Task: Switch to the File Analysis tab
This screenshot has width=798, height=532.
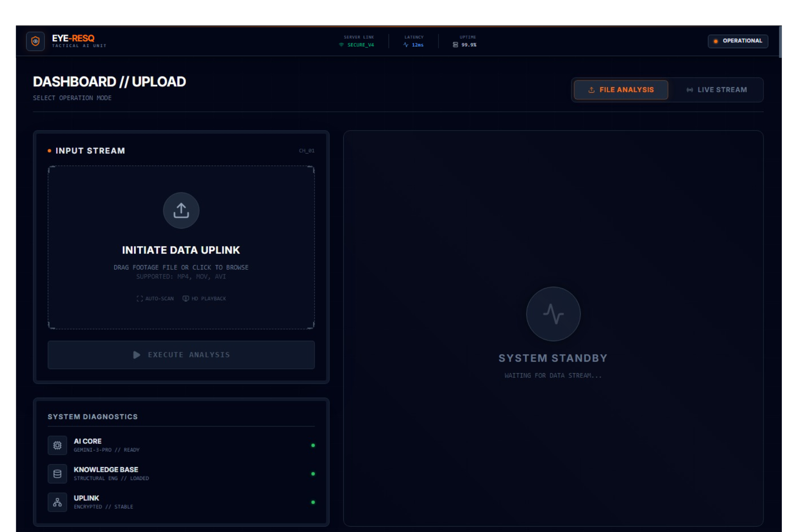Action: point(621,90)
